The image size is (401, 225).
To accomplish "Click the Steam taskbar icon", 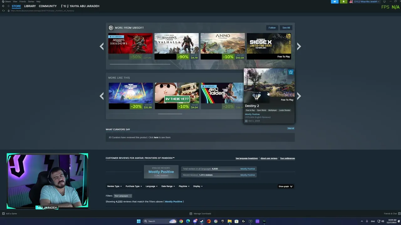I will (202, 221).
